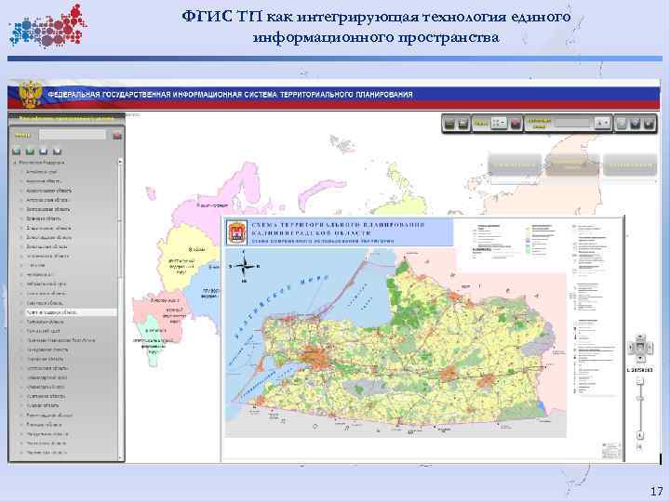Select Красноярский край in the region tree
Image resolution: width=670 pixels, height=502 pixels.
tap(46, 387)
